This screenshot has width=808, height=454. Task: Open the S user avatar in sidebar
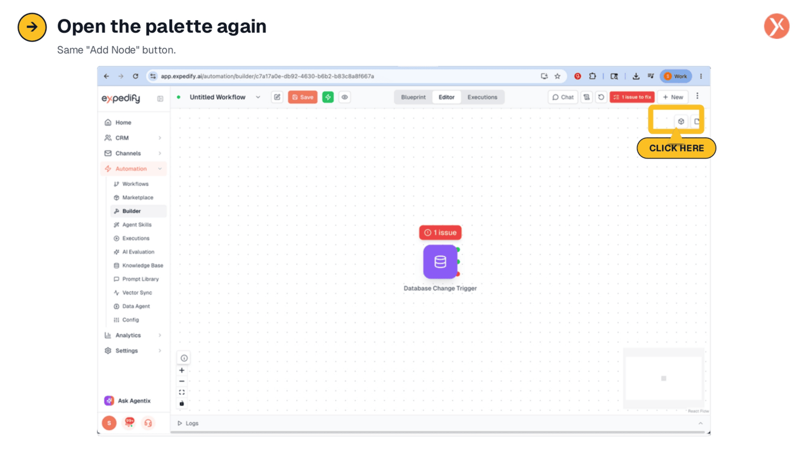[x=109, y=423]
